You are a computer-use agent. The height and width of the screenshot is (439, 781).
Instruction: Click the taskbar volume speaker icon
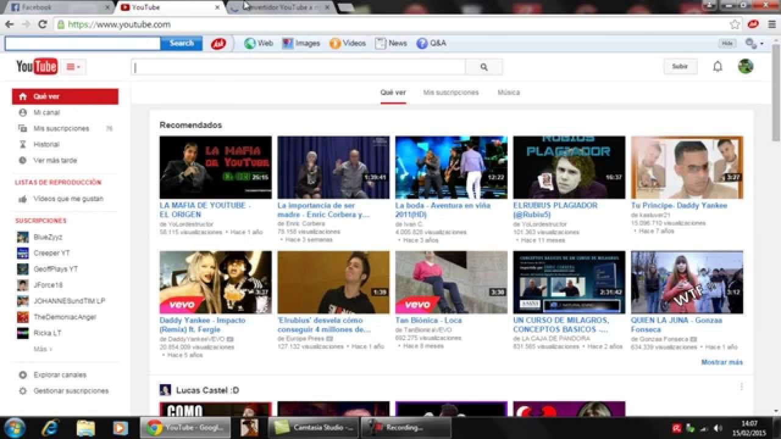click(x=718, y=428)
